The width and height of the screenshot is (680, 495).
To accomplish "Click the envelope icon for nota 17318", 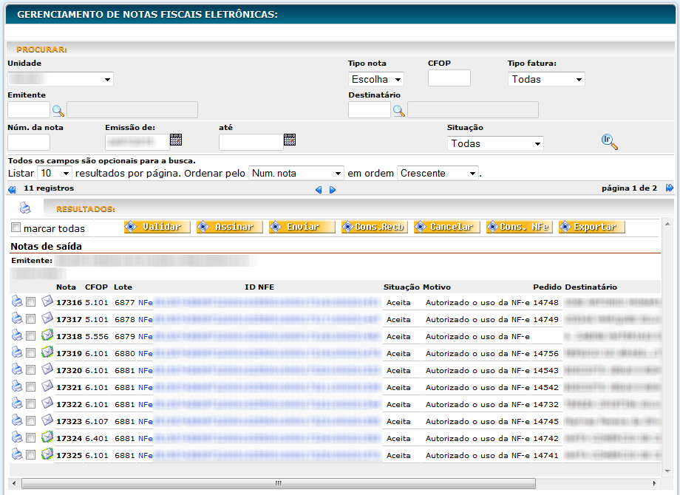I will 47,335.
